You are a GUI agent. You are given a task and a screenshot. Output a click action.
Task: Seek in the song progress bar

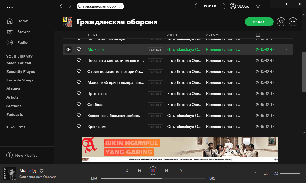(x=153, y=178)
